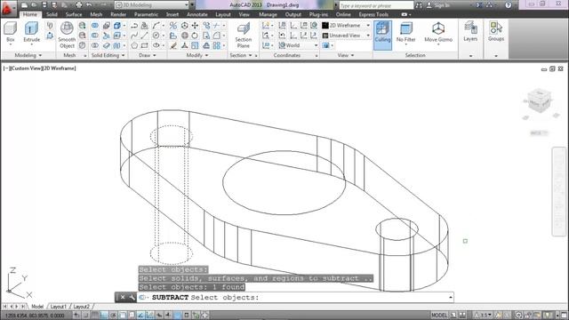Close the command line with the X button

coord(123,297)
